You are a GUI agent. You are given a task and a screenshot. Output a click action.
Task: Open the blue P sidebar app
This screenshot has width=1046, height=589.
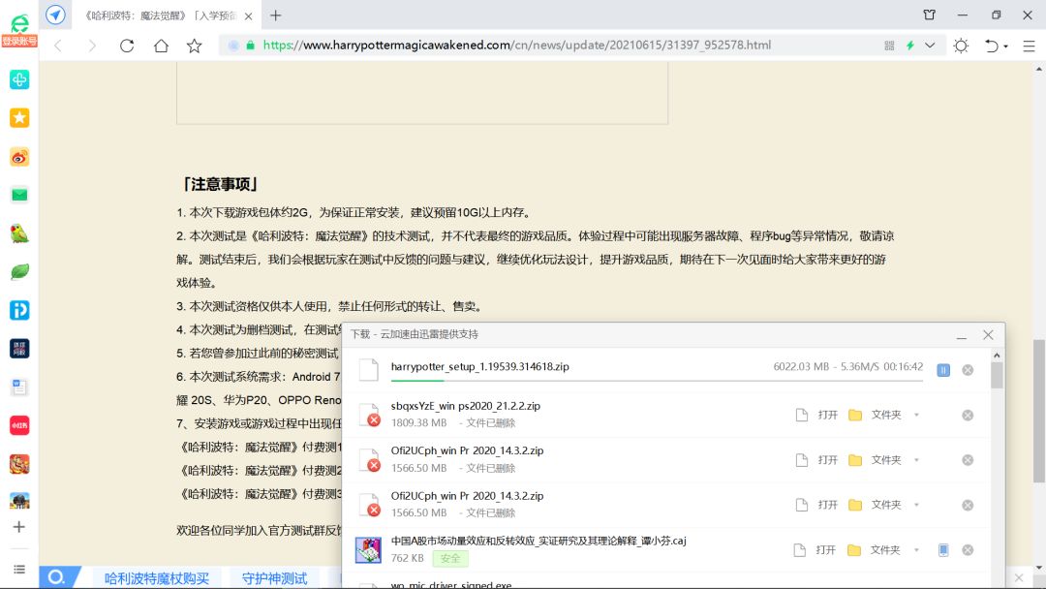pos(19,310)
